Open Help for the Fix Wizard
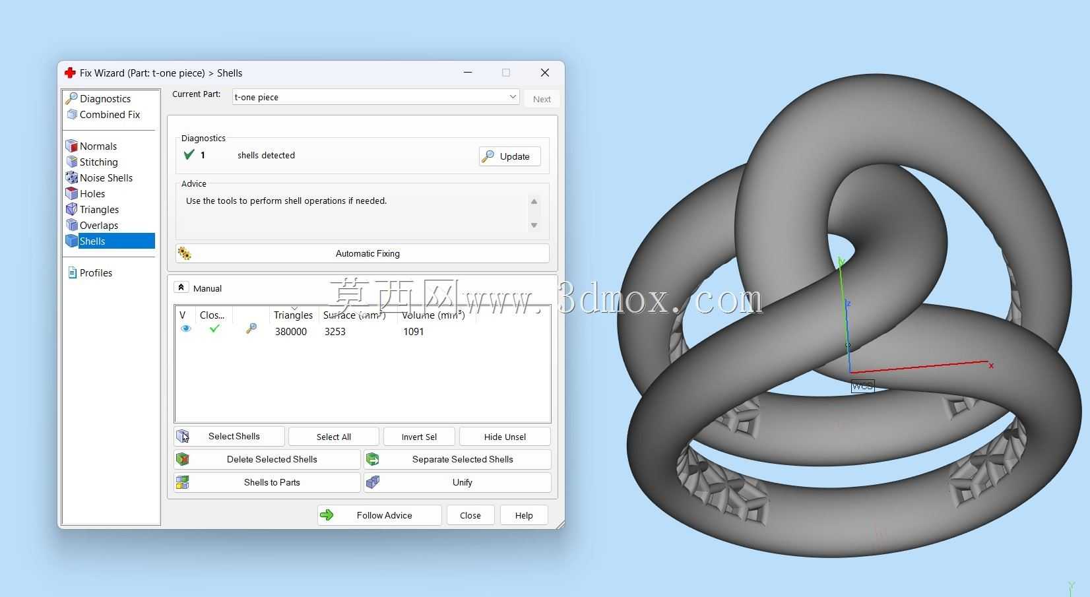1090x597 pixels. pos(524,515)
